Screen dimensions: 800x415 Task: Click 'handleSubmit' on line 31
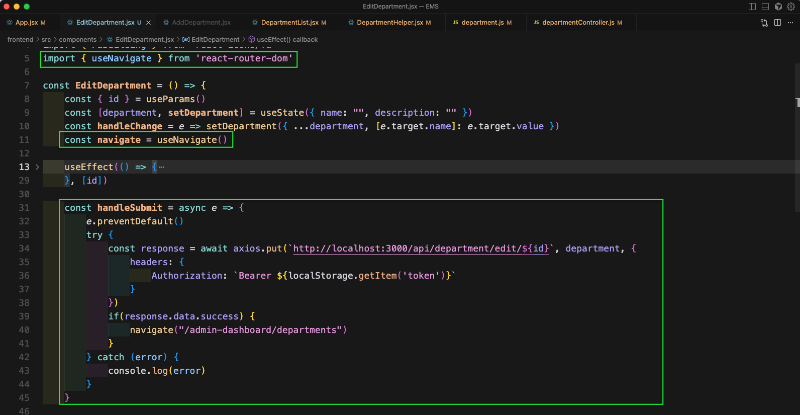tap(130, 208)
